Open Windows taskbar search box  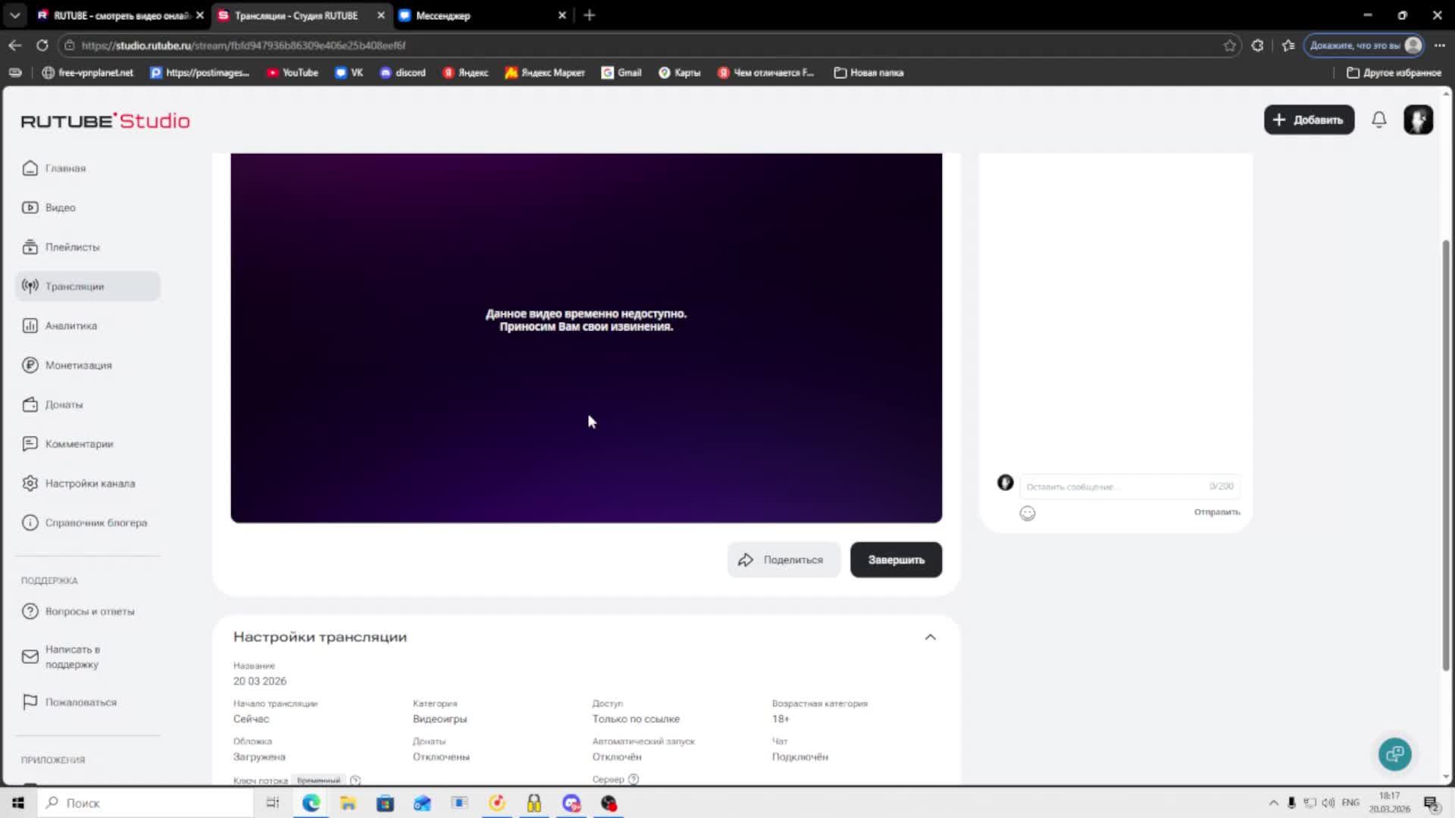(148, 803)
